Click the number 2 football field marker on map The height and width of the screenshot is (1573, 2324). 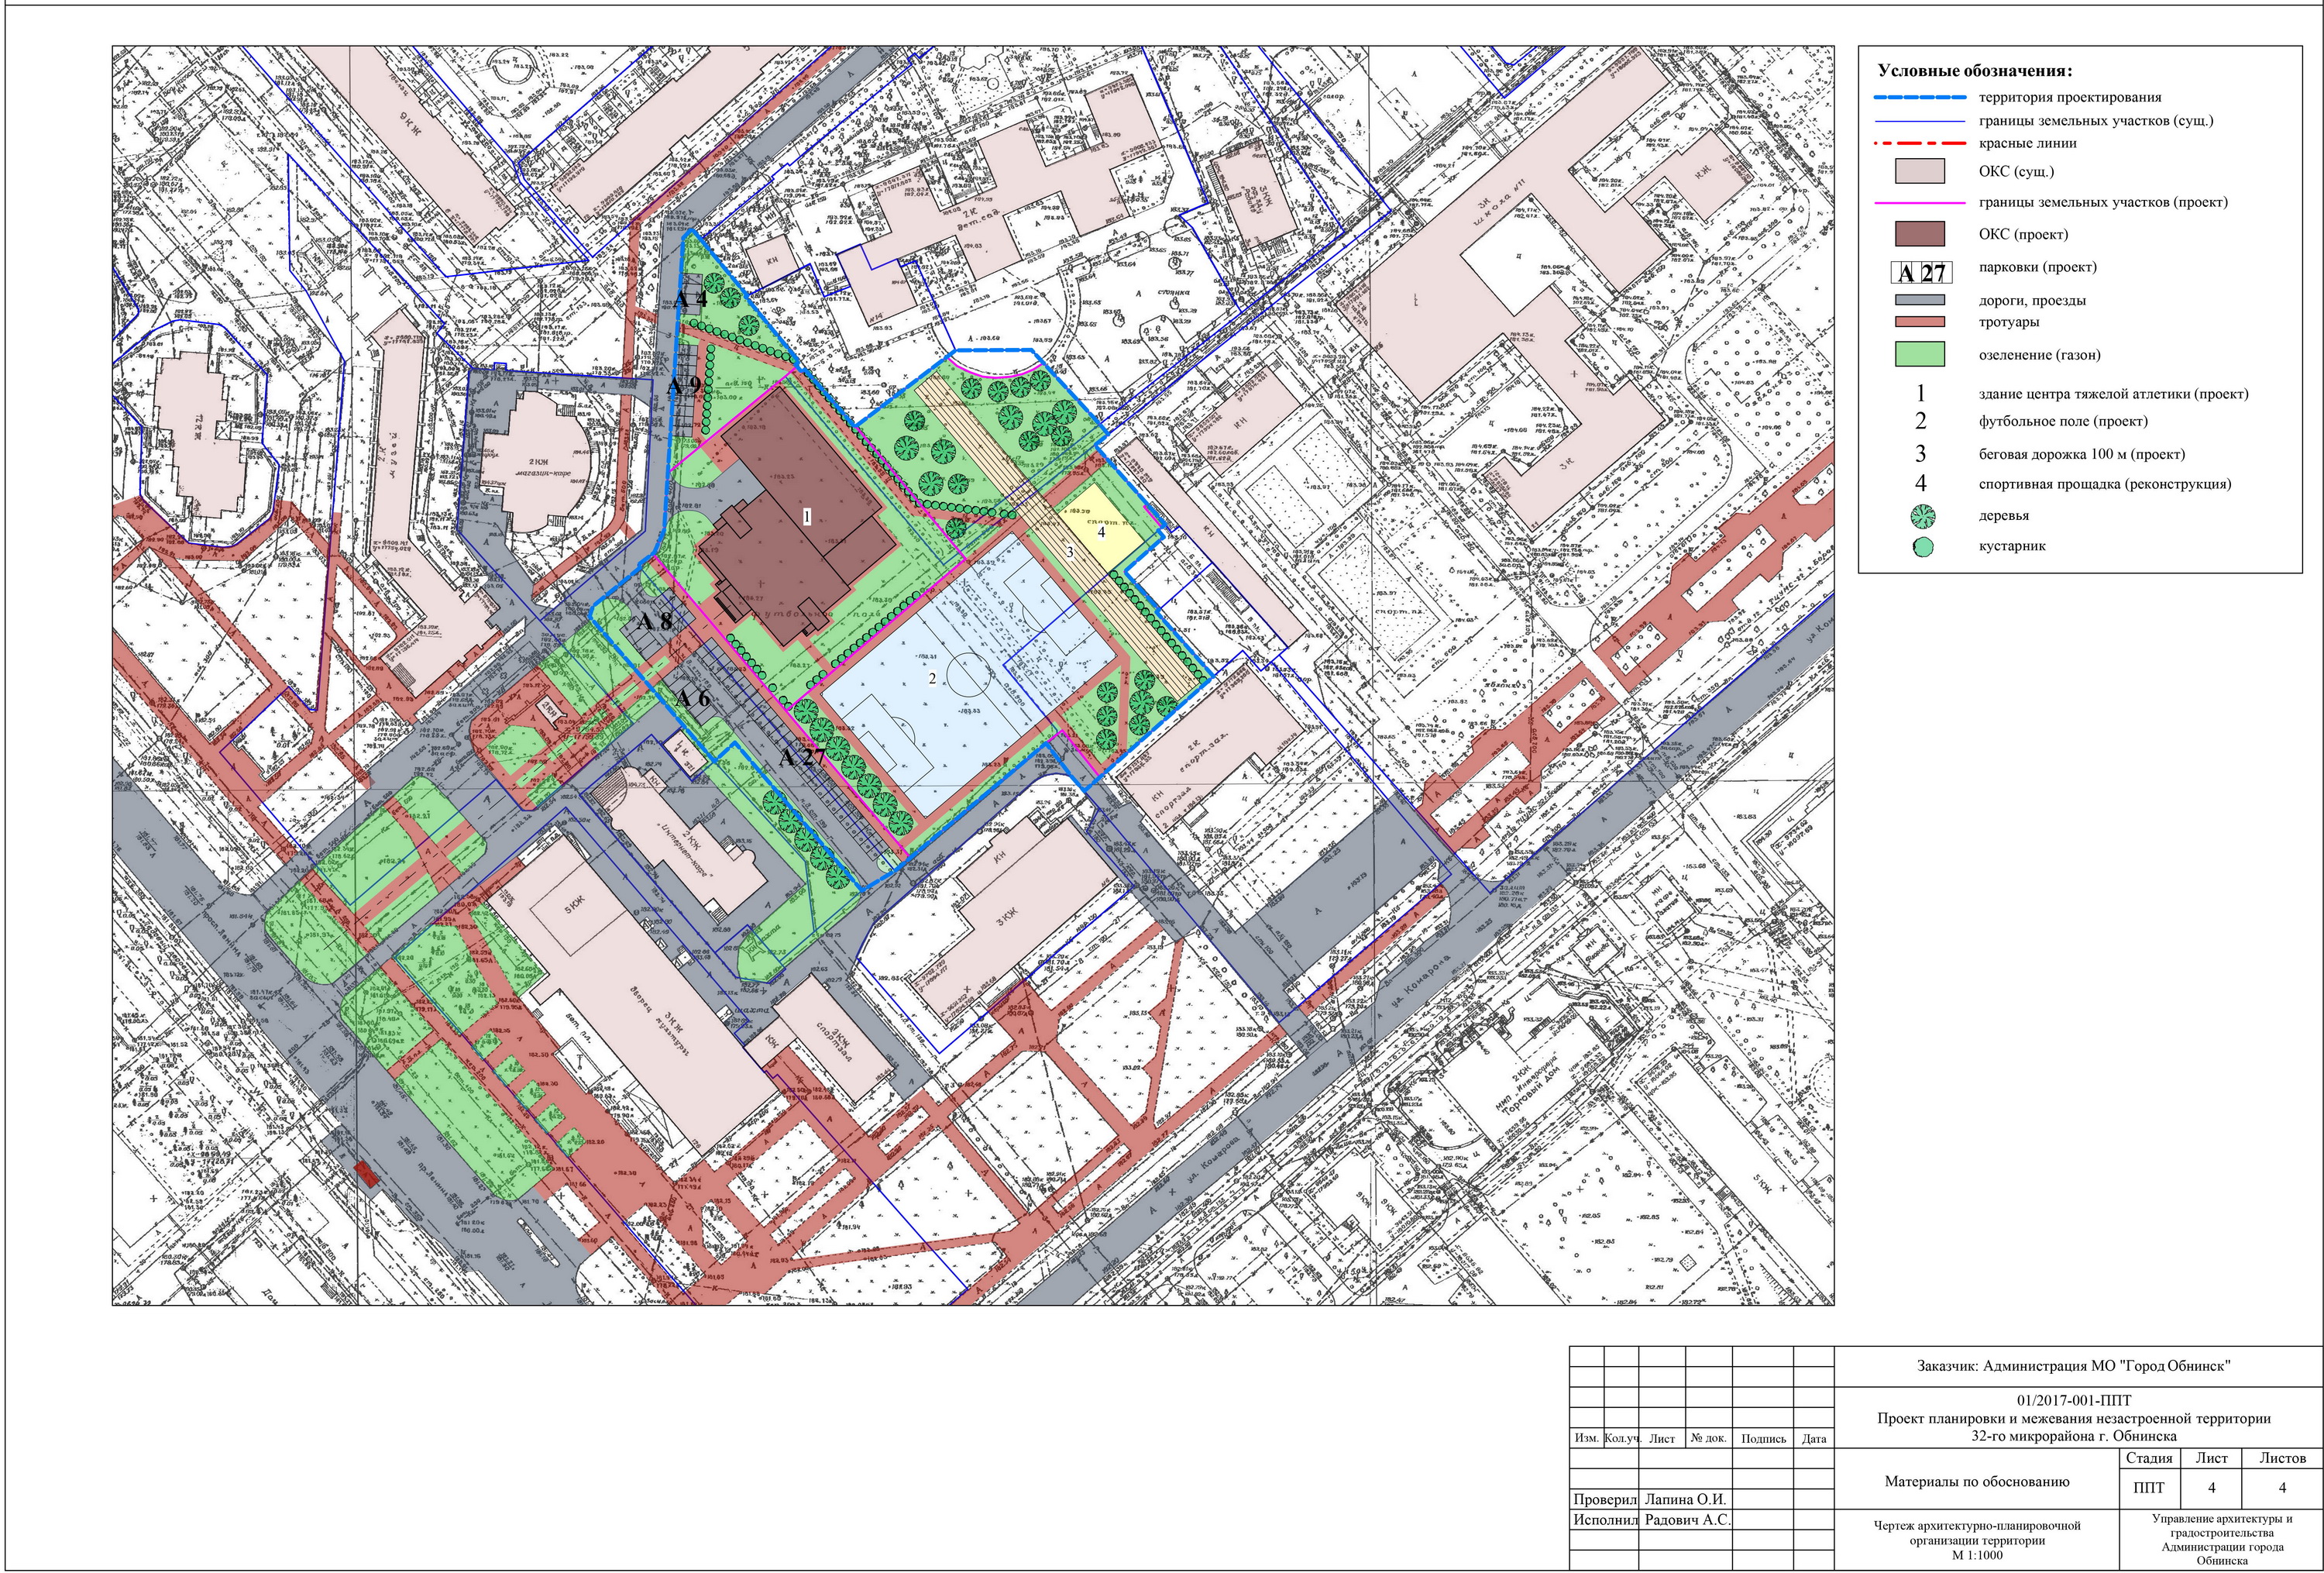(x=932, y=678)
